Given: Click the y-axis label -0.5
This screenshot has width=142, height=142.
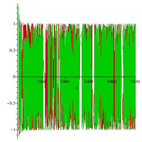Looking at the screenshot, I should click(x=11, y=103).
